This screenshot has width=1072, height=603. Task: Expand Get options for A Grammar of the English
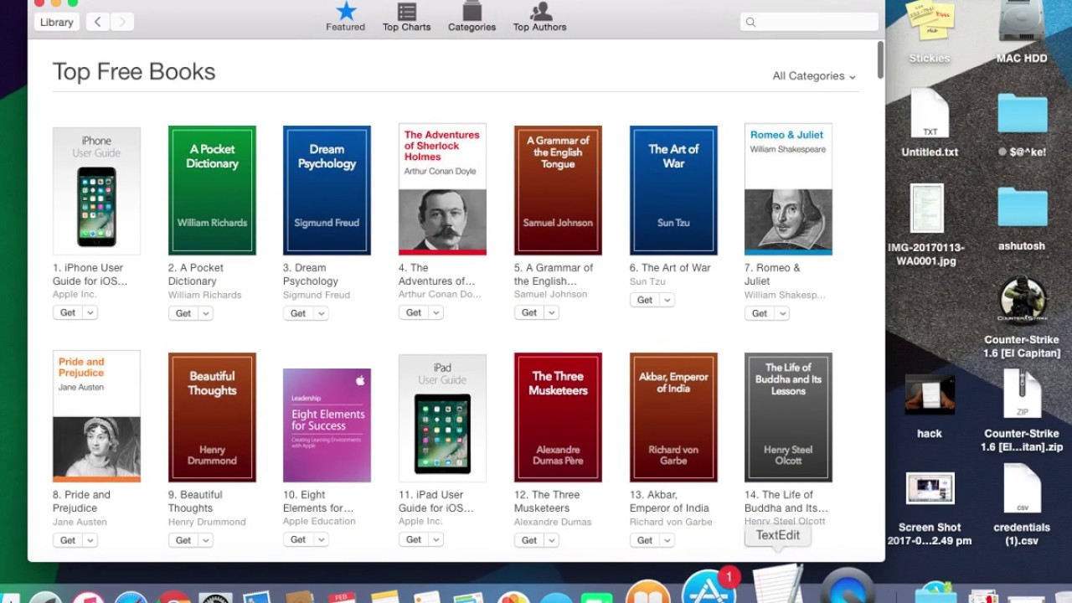point(551,312)
